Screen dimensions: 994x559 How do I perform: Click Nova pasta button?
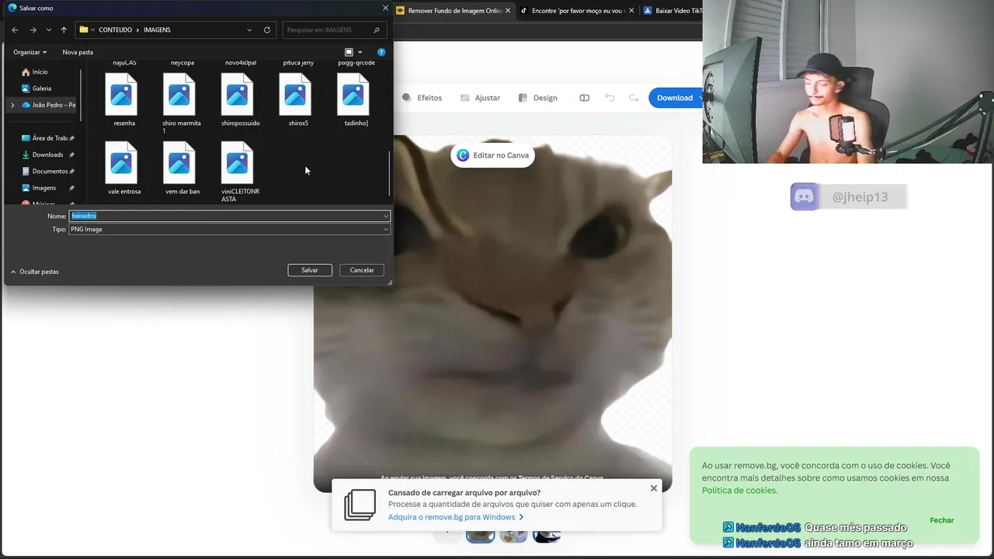click(78, 52)
